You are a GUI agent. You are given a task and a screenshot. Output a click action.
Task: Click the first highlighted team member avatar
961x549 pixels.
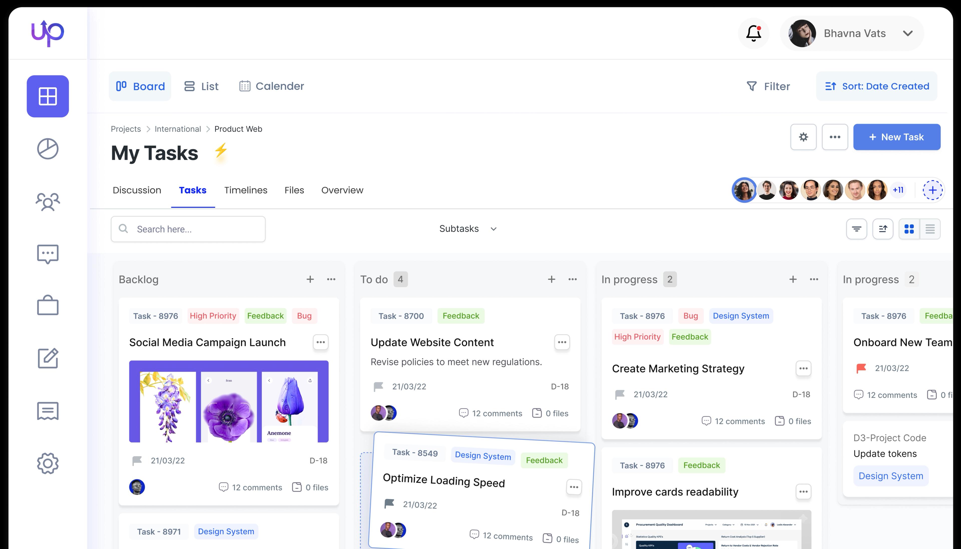pyautogui.click(x=744, y=190)
